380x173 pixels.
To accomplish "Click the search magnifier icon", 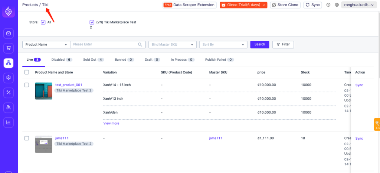I will point(140,44).
